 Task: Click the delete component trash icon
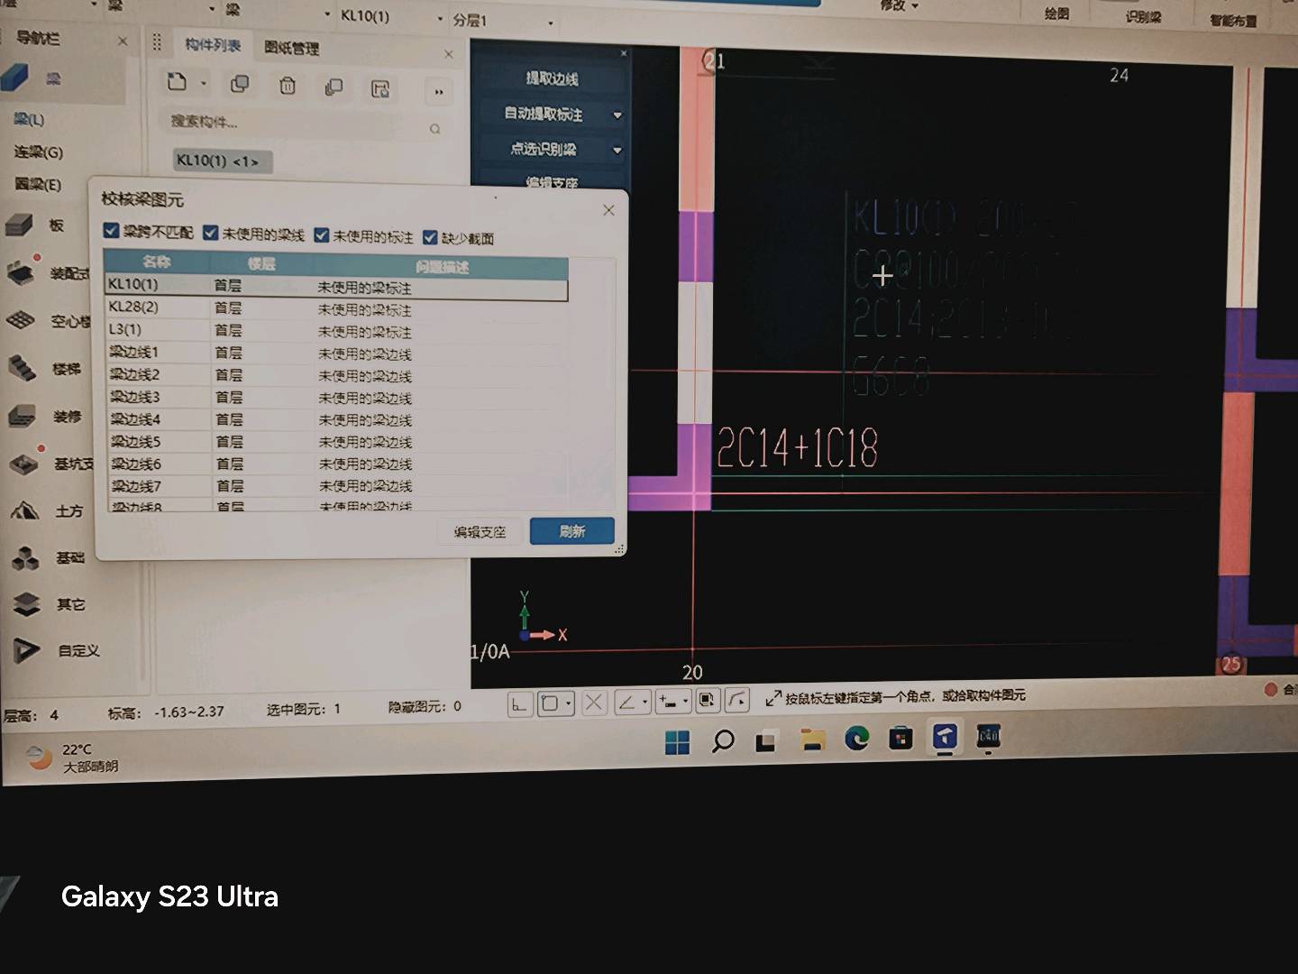pyautogui.click(x=287, y=86)
